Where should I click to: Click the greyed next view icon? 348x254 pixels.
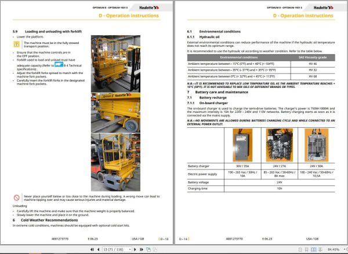point(155,249)
